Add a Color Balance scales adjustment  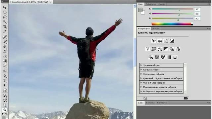pos(160,49)
